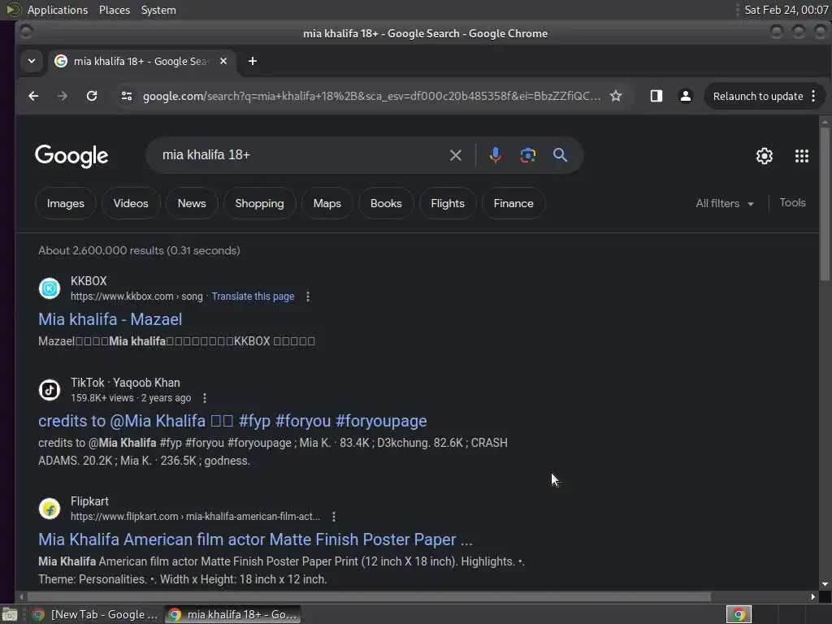832x624 pixels.
Task: Switch to Books results
Action: 386,203
